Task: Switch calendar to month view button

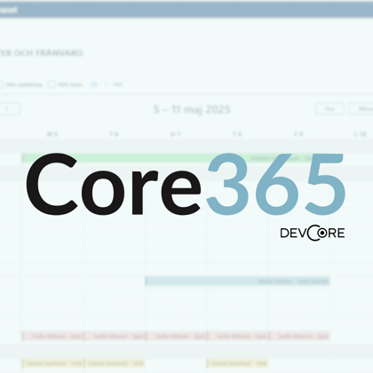Action: [361, 108]
